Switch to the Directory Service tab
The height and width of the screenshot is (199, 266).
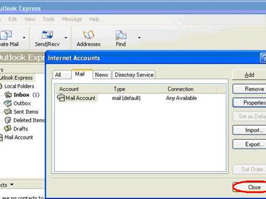click(x=134, y=75)
